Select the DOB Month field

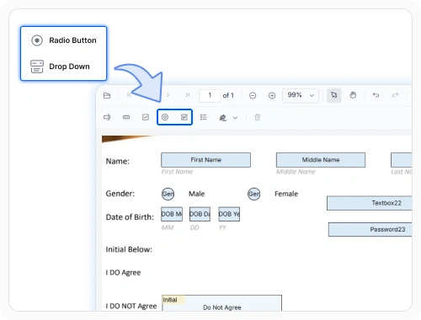tap(172, 214)
